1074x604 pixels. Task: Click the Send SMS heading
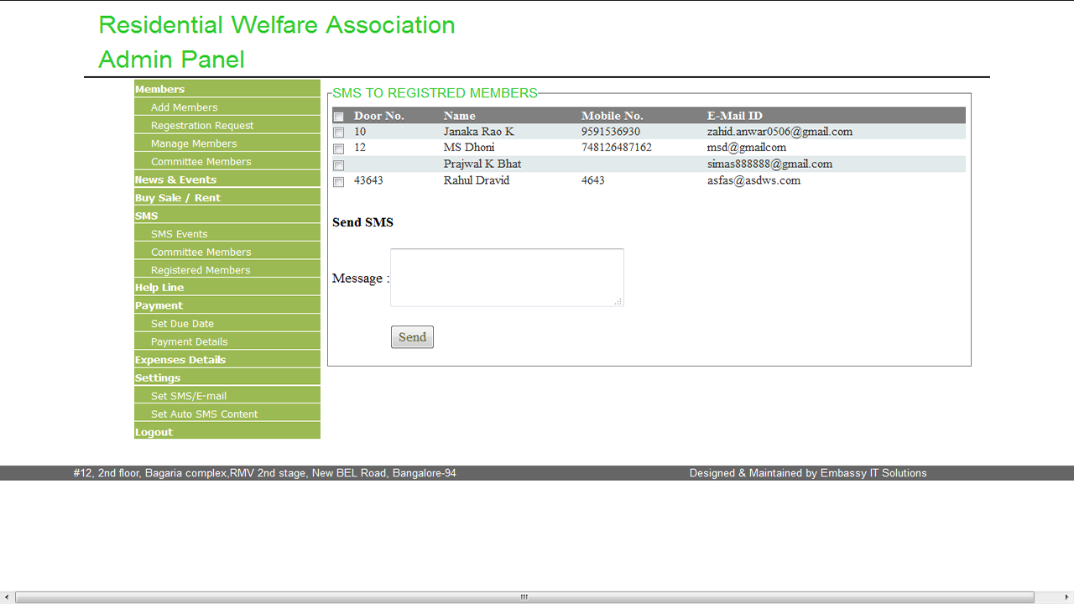click(362, 222)
